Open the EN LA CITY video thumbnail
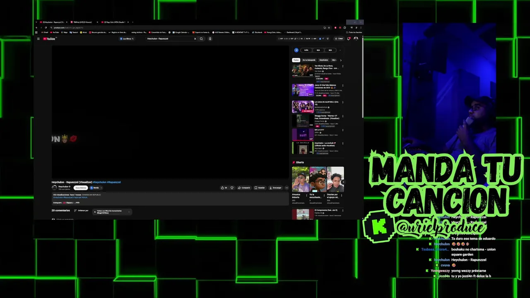 [x=303, y=135]
